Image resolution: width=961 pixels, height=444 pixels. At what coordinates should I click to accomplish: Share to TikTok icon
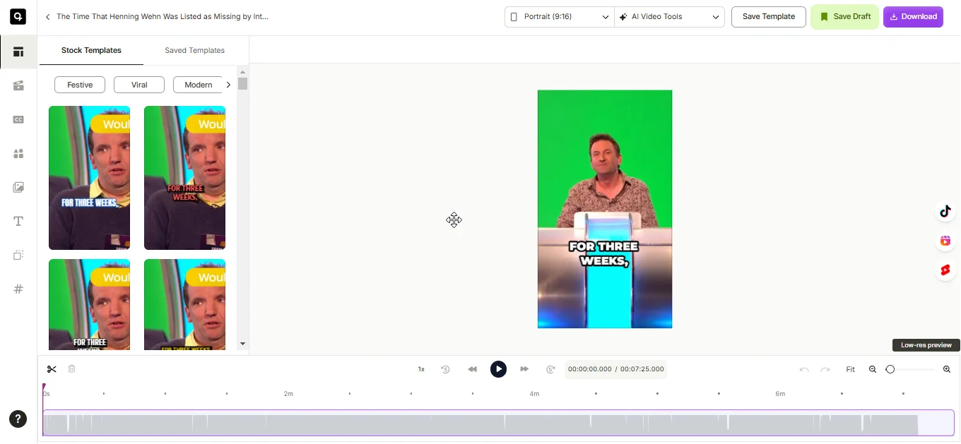pyautogui.click(x=945, y=212)
